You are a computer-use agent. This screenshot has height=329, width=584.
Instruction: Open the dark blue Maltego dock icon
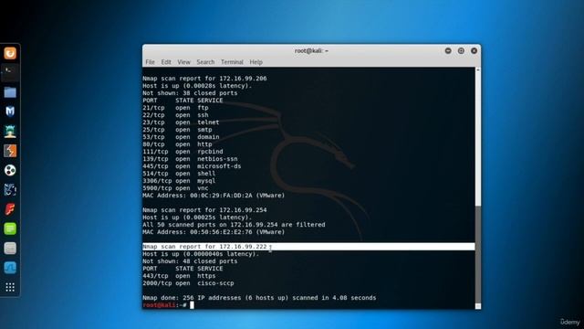pos(10,190)
